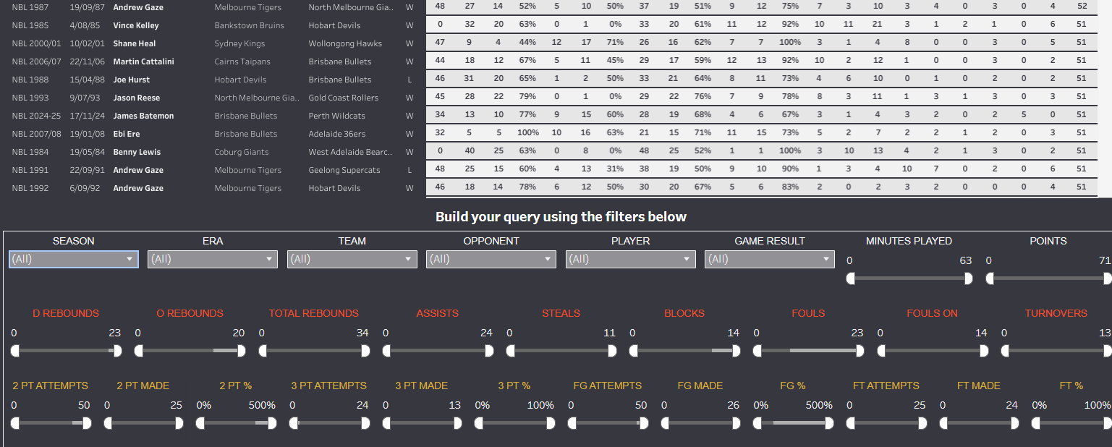This screenshot has height=447, width=1112.
Task: Click the MINUTES PLAYED slider minimum handle
Action: pyautogui.click(x=850, y=278)
